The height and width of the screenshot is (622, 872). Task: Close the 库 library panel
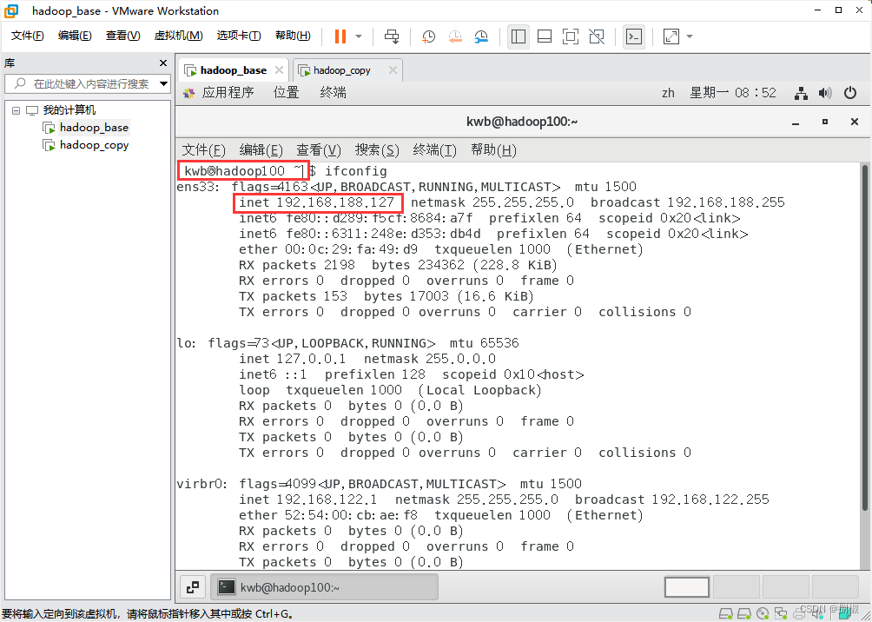tap(163, 63)
